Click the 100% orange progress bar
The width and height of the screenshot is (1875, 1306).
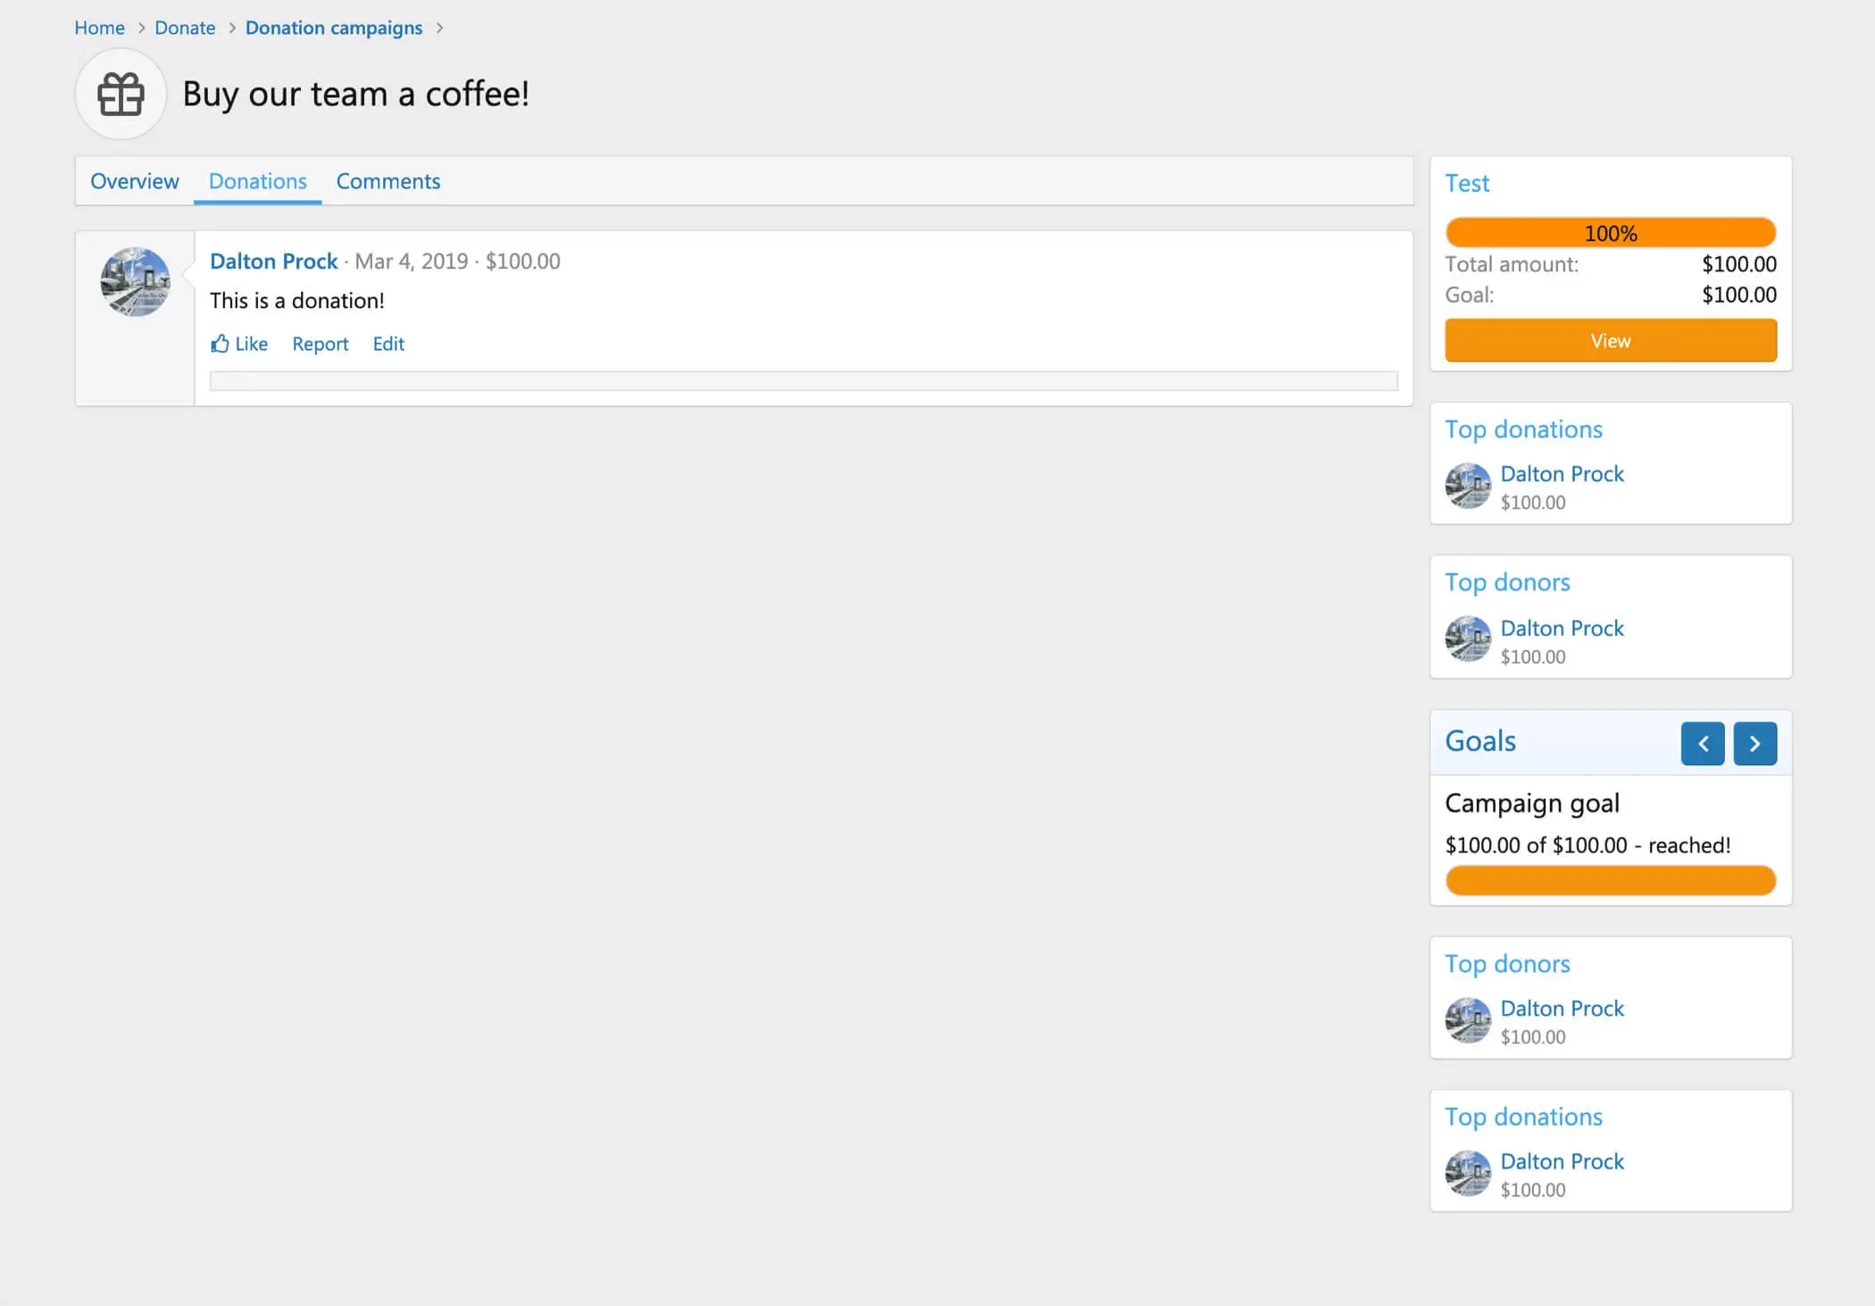pyautogui.click(x=1610, y=233)
